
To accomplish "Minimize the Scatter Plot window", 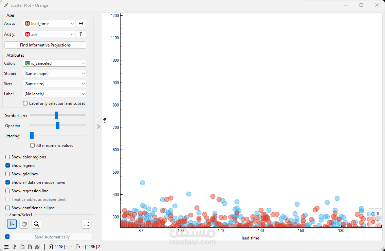I will (346, 5).
